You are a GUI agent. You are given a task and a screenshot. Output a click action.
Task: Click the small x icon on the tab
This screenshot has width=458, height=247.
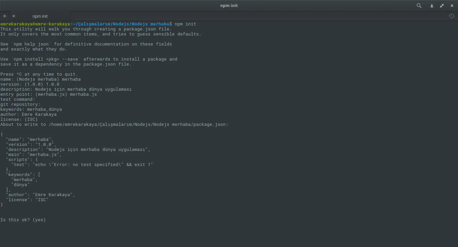pyautogui.click(x=13, y=16)
